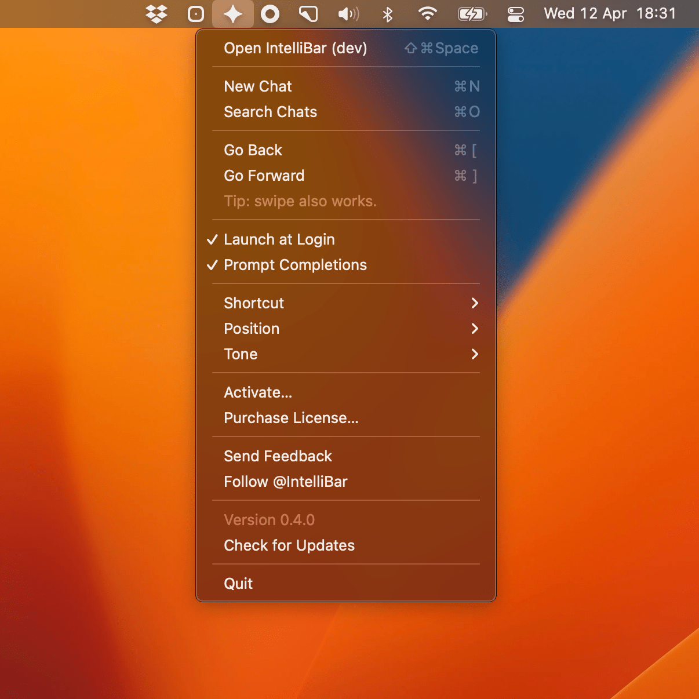Expand the Tone submenu

coord(346,354)
